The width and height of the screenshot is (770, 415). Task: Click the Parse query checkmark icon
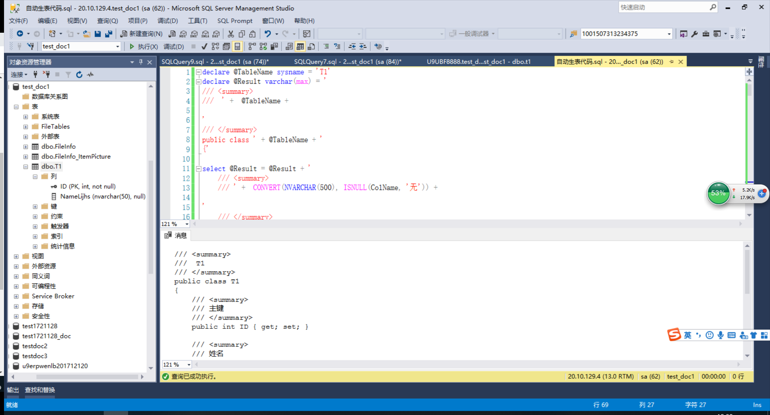[x=204, y=46]
